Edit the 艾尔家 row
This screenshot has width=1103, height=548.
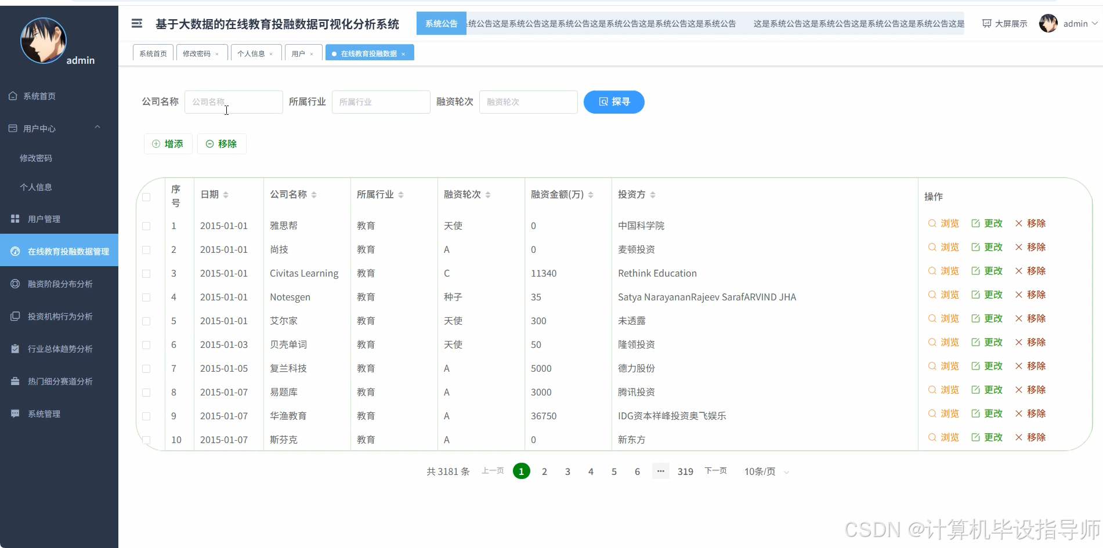click(987, 318)
